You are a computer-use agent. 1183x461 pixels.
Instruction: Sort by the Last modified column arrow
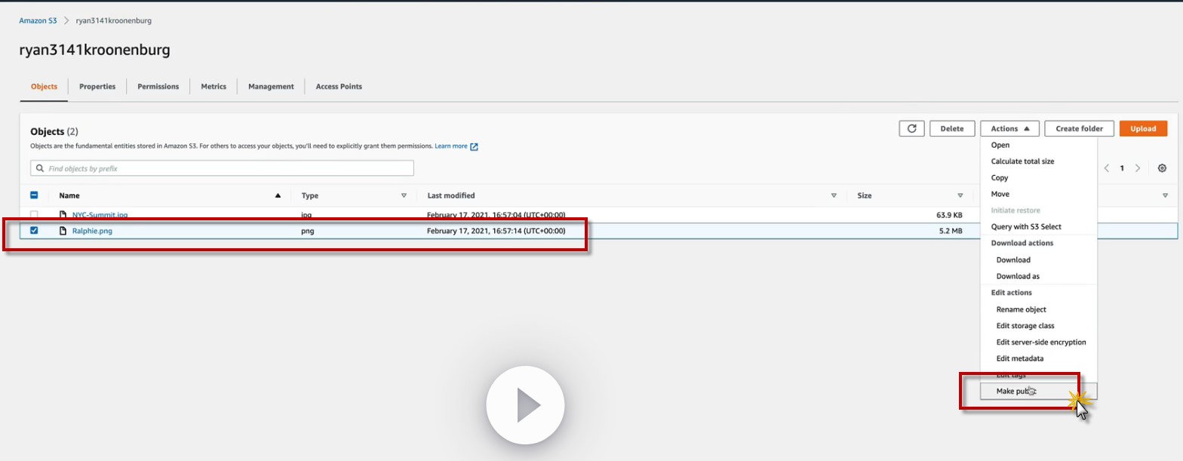(834, 195)
